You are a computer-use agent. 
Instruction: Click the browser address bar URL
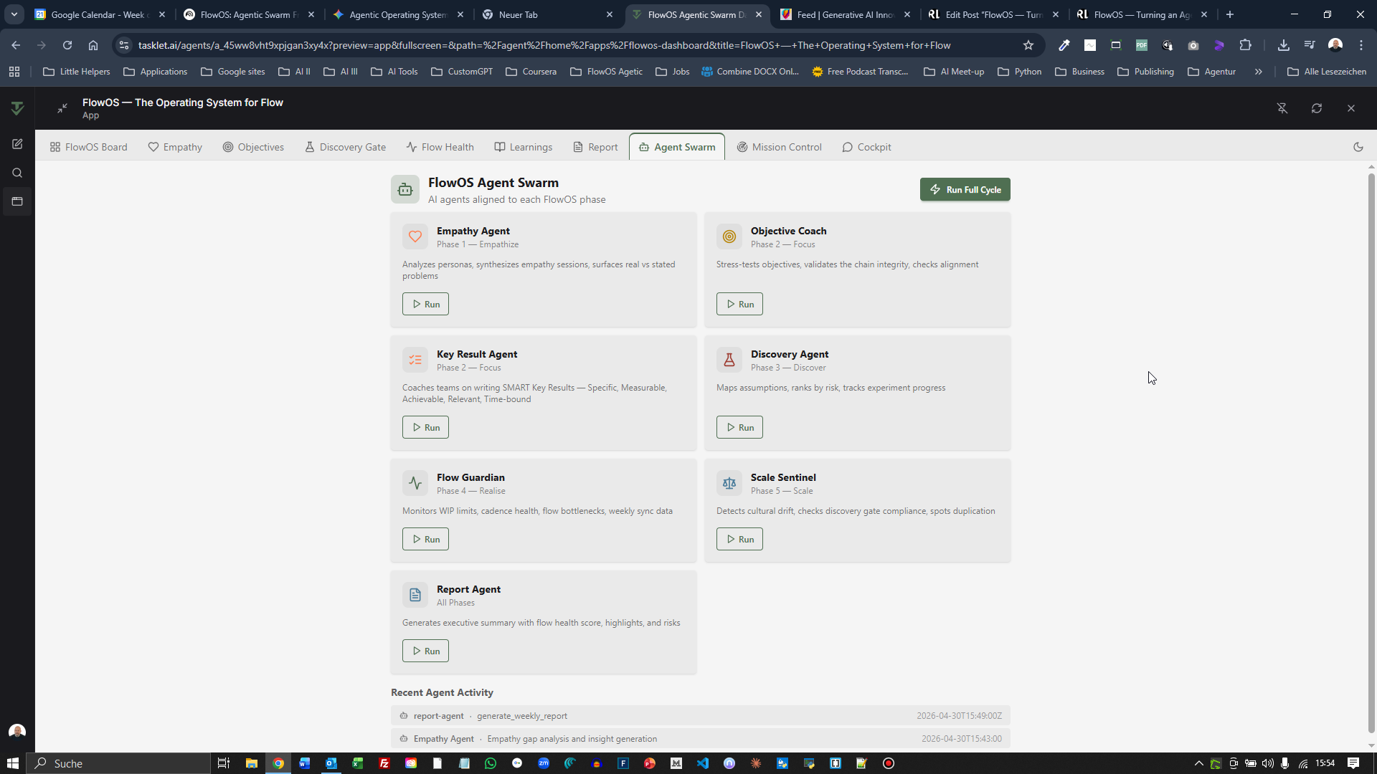point(544,45)
